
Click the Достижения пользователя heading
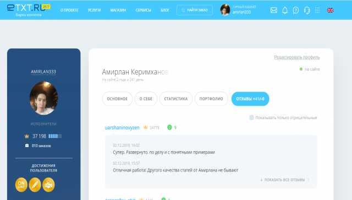(x=43, y=168)
